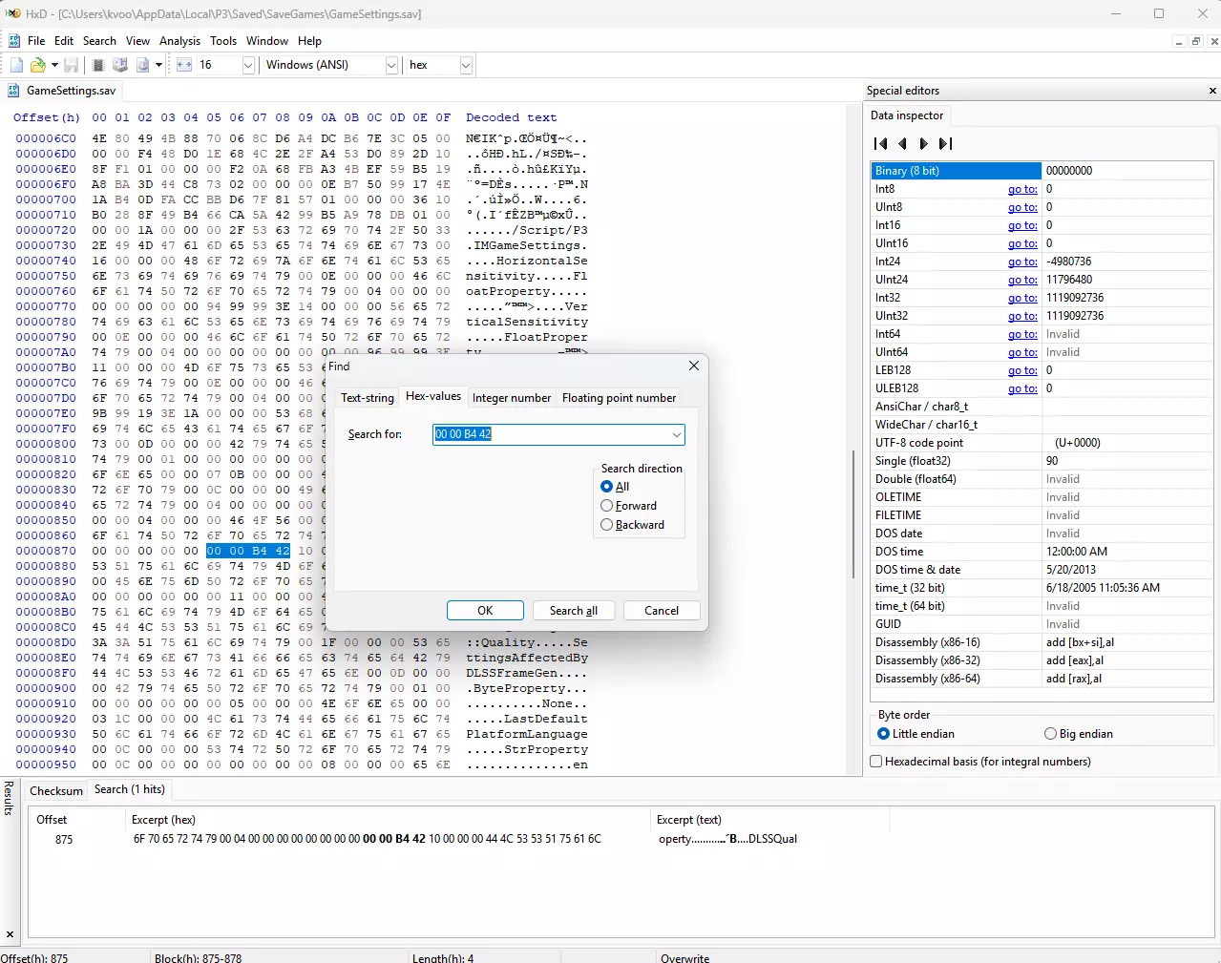Enable Hexadecimal basis checkbox

click(x=876, y=762)
